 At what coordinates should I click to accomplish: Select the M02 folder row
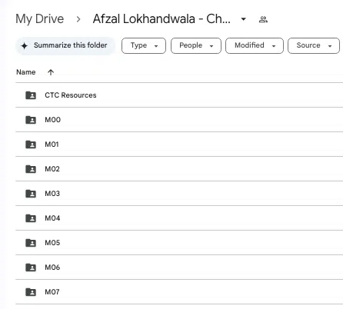[179, 169]
